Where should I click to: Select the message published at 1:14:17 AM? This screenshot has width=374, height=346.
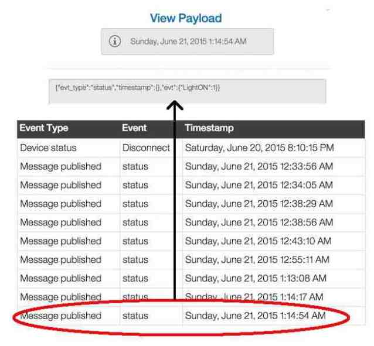pos(191,297)
